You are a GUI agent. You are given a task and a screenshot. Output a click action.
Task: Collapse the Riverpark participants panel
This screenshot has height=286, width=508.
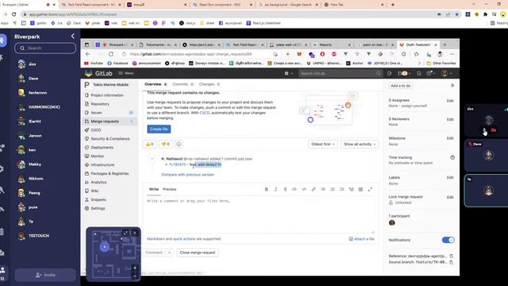tap(73, 37)
